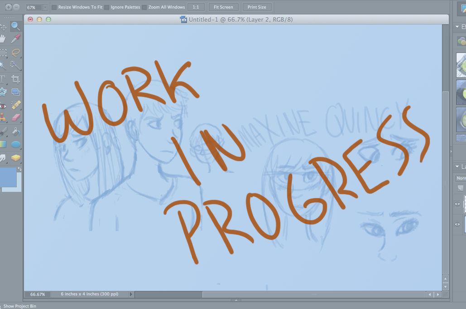Select the Red Eye Removal tool
The height and width of the screenshot is (309, 466).
click(3, 106)
